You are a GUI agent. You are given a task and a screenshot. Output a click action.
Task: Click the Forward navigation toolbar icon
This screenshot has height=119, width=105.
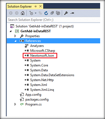pos(17,13)
